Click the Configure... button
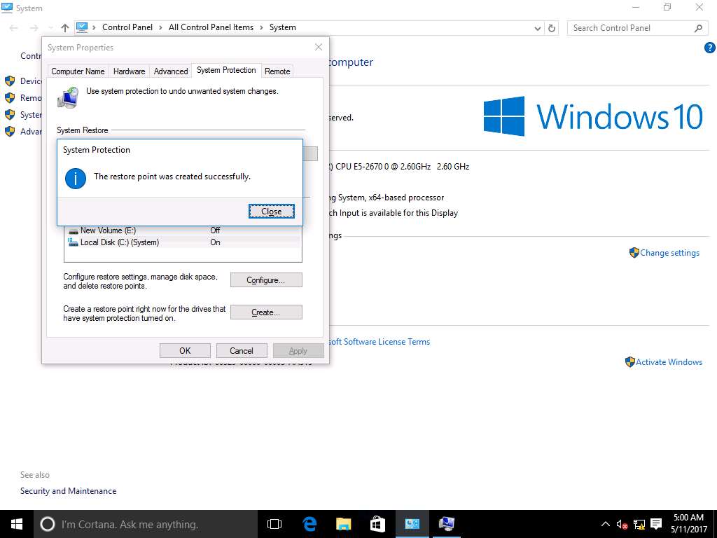Viewport: 717px width, 538px height. pyautogui.click(x=266, y=280)
